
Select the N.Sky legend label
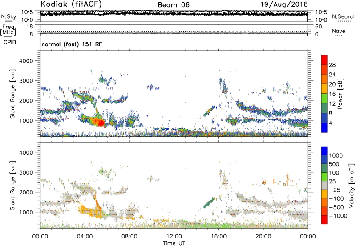pyautogui.click(x=8, y=16)
